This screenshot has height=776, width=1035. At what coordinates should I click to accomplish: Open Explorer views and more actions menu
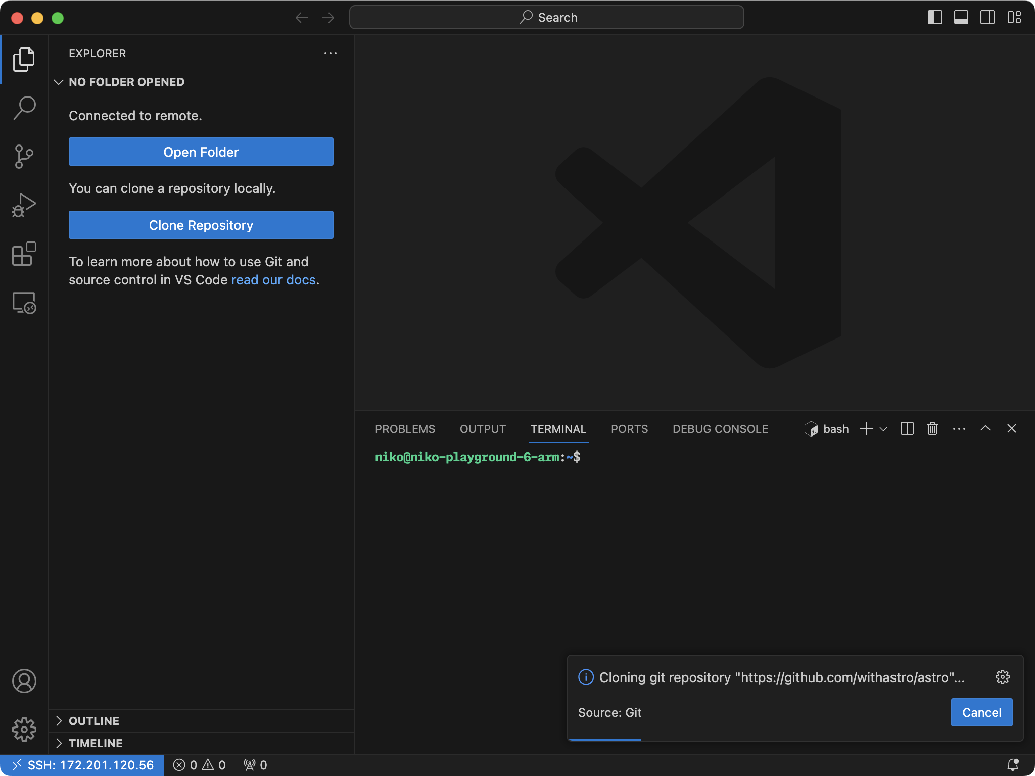pos(331,53)
